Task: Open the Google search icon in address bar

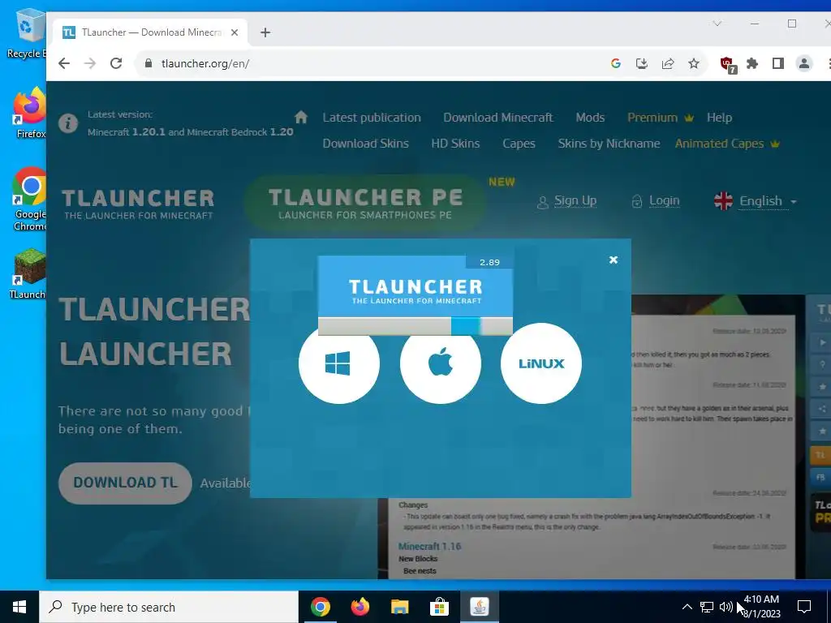Action: [615, 63]
